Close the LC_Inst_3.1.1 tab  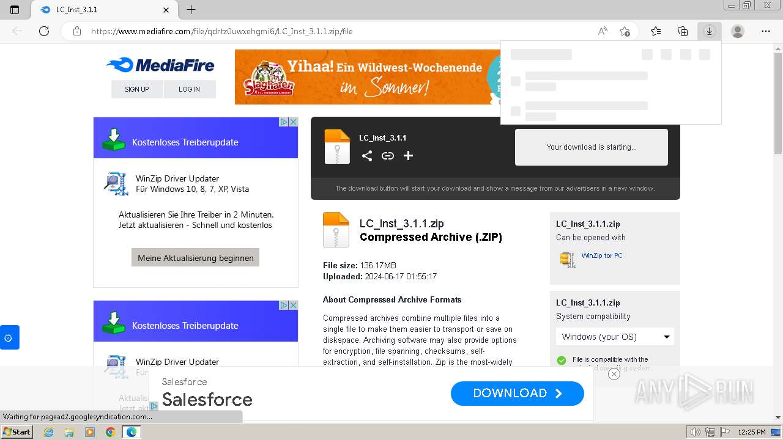(166, 10)
